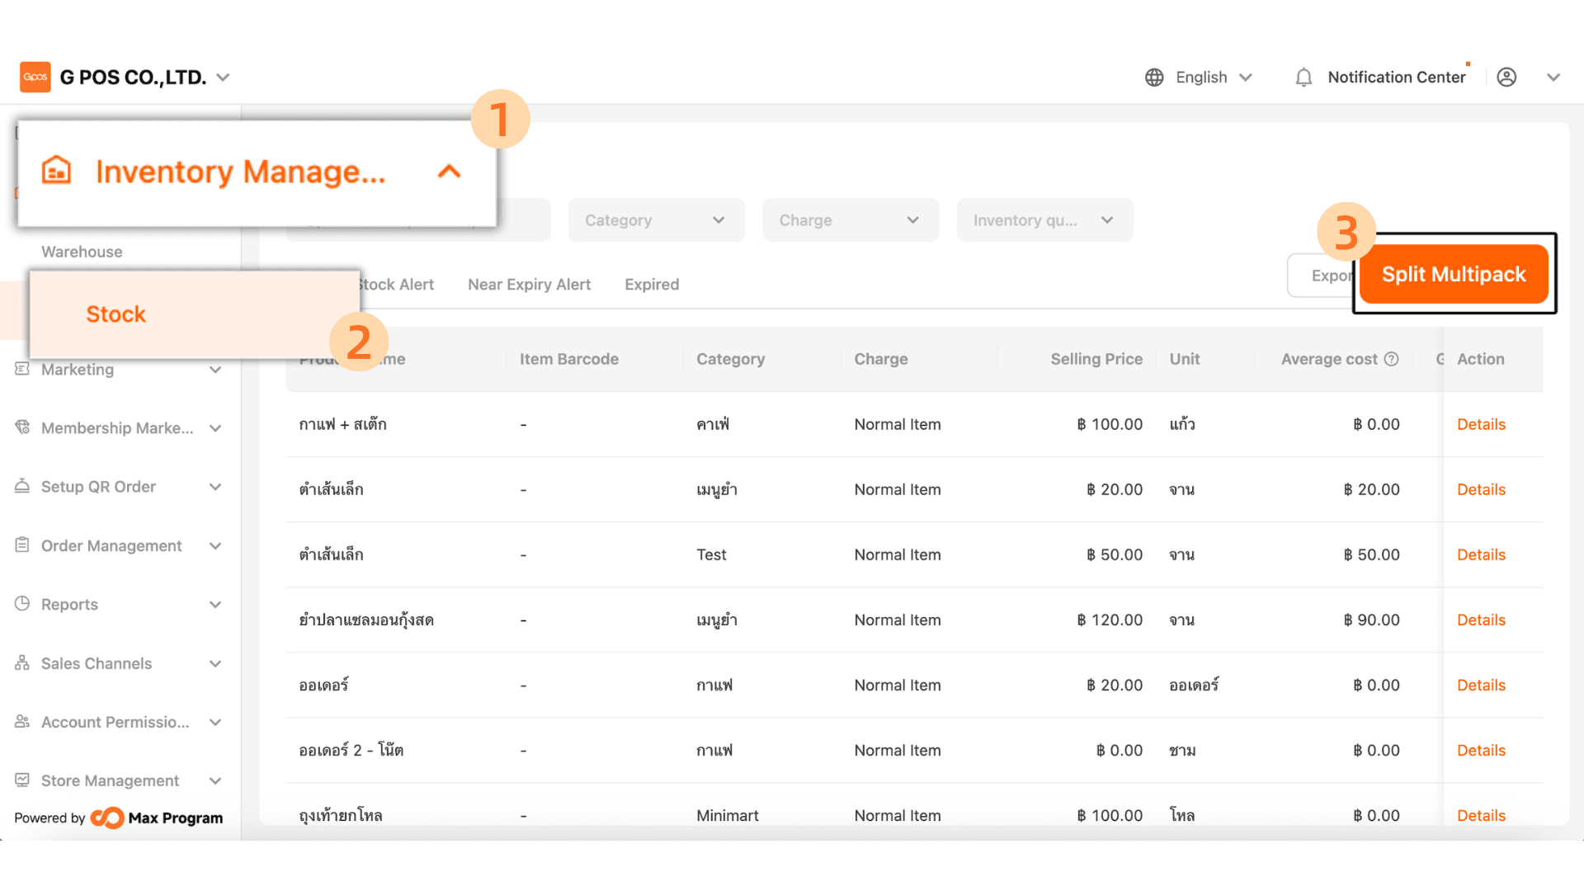Click the Average cost help icon
This screenshot has height=891, width=1584.
[1392, 359]
